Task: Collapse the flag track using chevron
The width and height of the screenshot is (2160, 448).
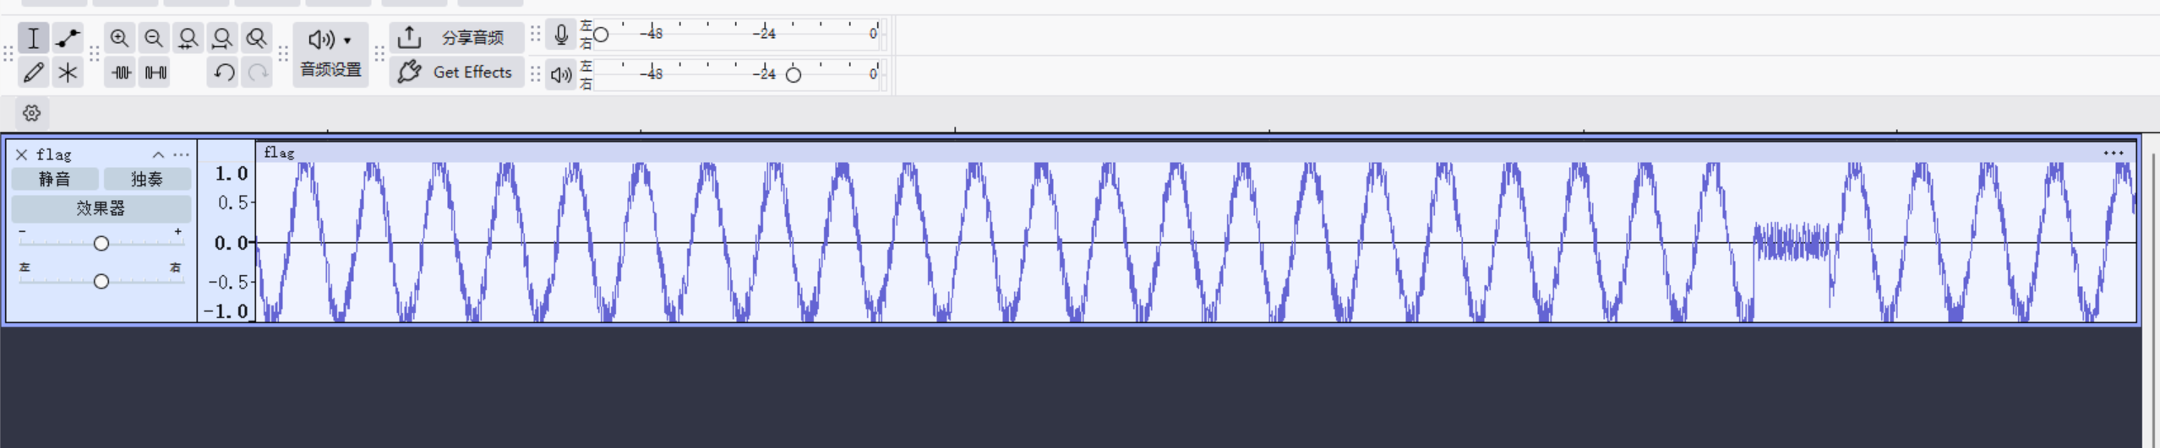Action: pos(158,154)
